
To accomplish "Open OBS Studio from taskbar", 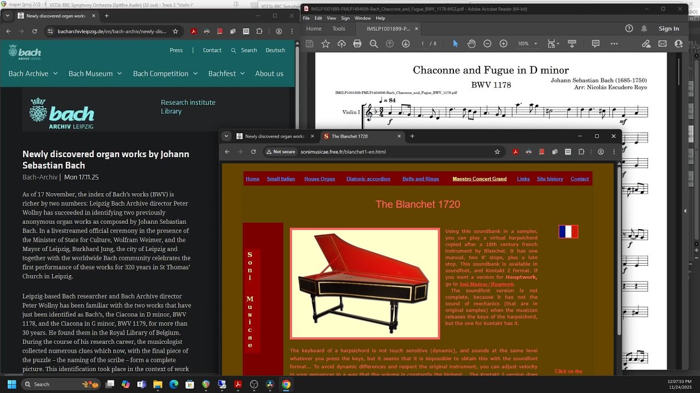I will pyautogui.click(x=254, y=384).
